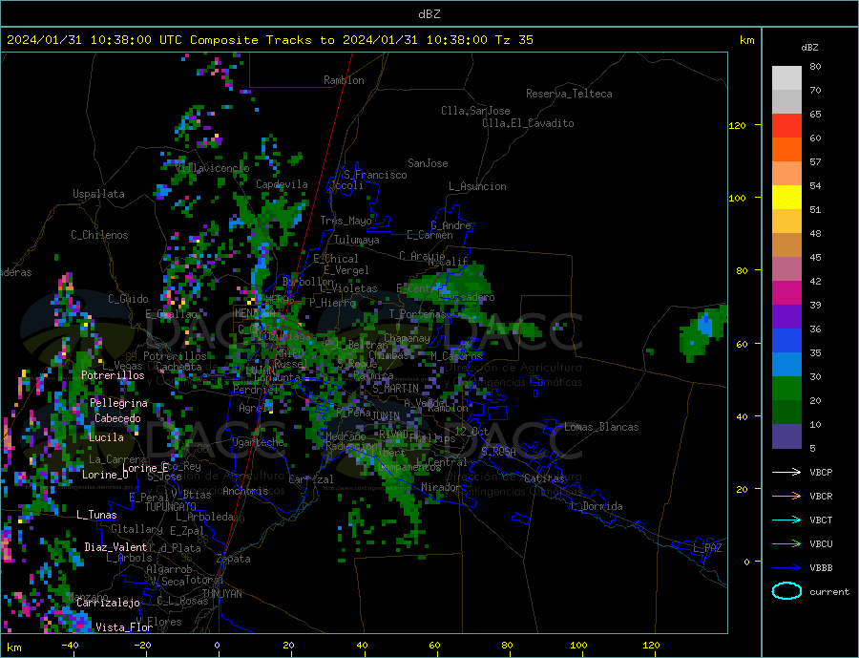859x658 pixels.
Task: Select the red band in dBZ scale
Action: point(786,125)
